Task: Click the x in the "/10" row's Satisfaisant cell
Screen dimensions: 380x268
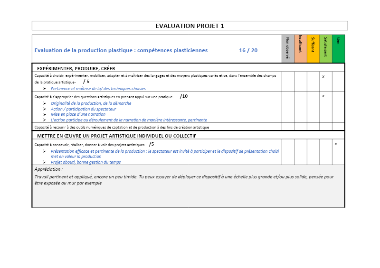Action: click(x=323, y=96)
